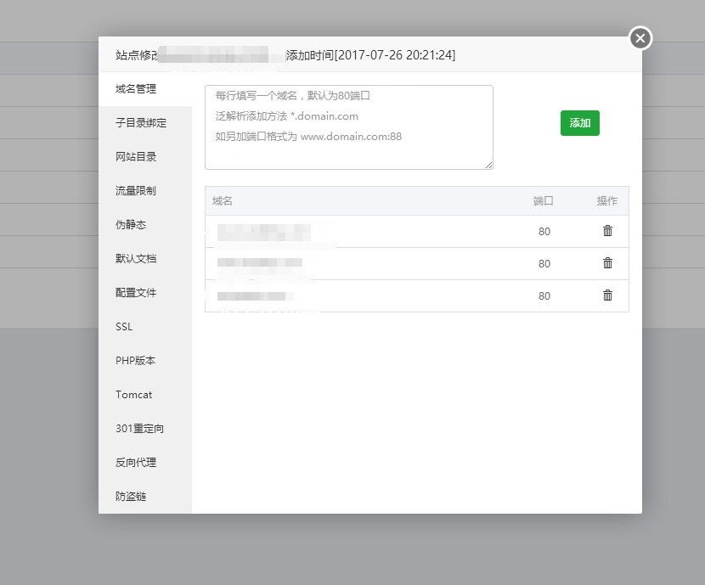The width and height of the screenshot is (705, 585).
Task: Click port 80 in first domain row
Action: pyautogui.click(x=544, y=232)
